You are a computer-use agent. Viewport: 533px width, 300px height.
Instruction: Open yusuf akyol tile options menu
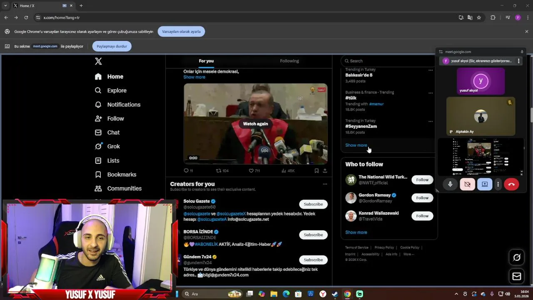coord(518,61)
